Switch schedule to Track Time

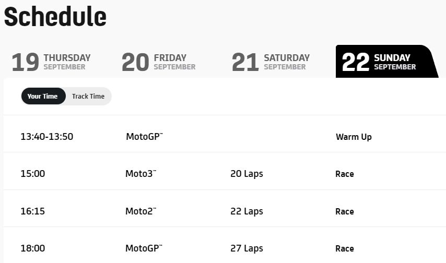click(88, 97)
